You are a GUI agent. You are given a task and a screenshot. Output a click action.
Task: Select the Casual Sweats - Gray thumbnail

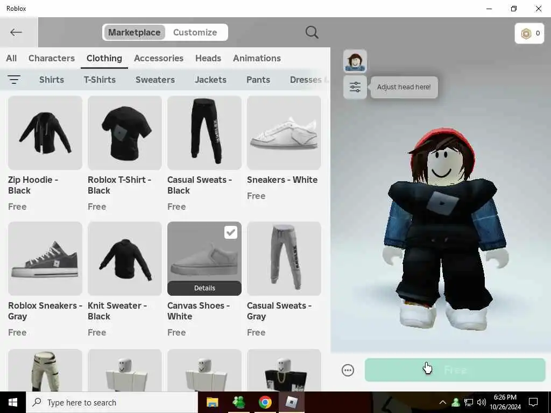[x=284, y=259]
